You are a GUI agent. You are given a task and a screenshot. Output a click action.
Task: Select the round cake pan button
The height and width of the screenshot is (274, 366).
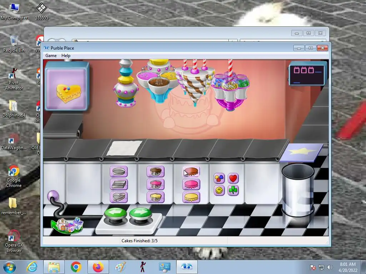click(x=119, y=172)
